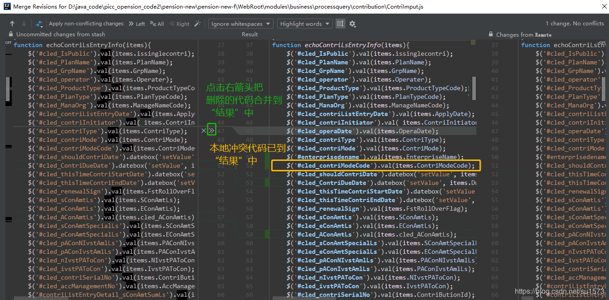Screen dimensions: 609x300
Task: Click the left pane horizontal scrollbar
Action: (x=104, y=298)
